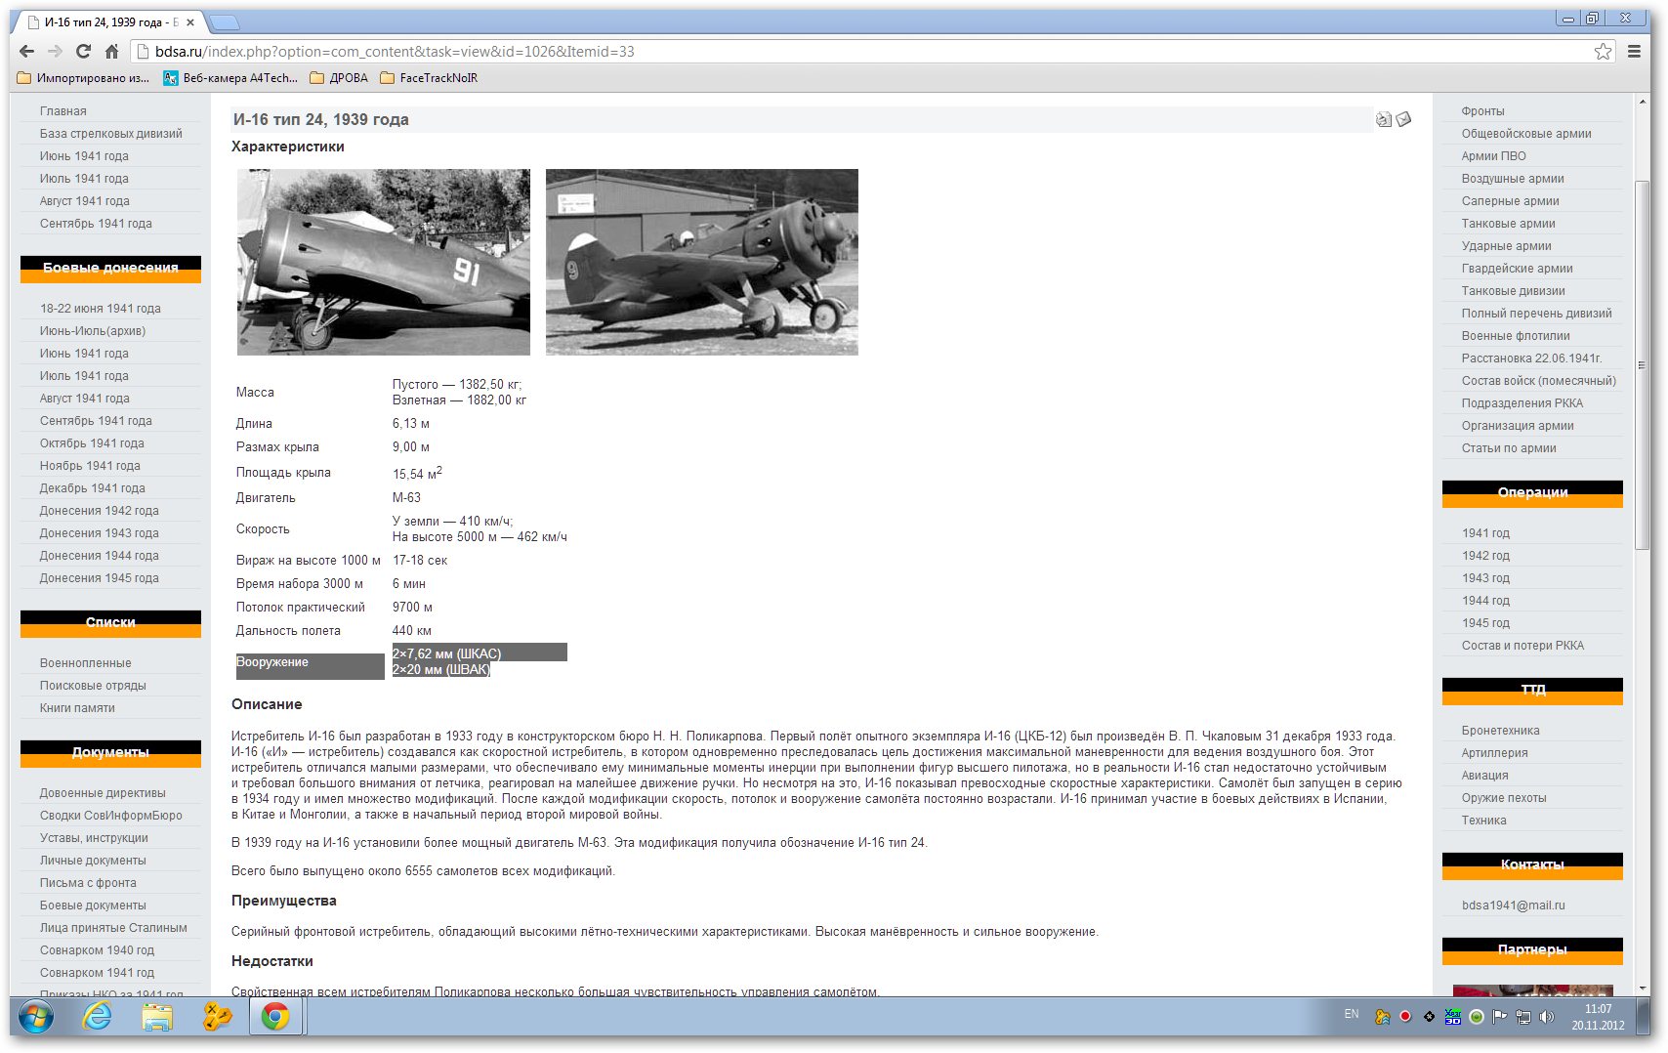The image size is (1668, 1053).
Task: Launch Internet Explorer from the taskbar
Action: click(97, 1018)
